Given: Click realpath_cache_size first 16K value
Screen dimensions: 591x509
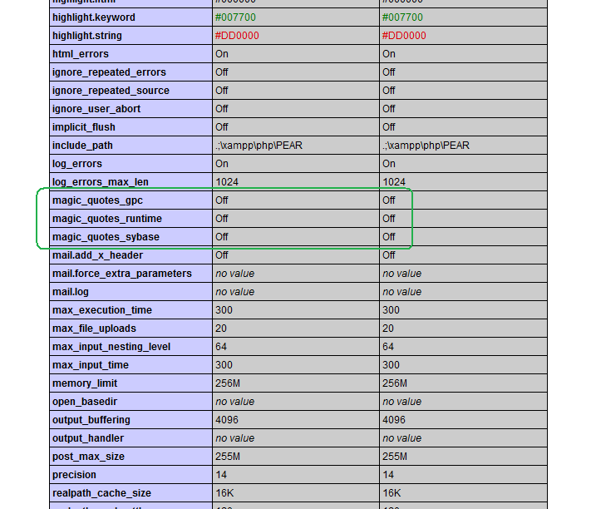Looking at the screenshot, I should (x=224, y=493).
